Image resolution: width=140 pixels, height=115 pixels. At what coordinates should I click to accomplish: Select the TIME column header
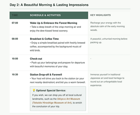(x=15, y=15)
